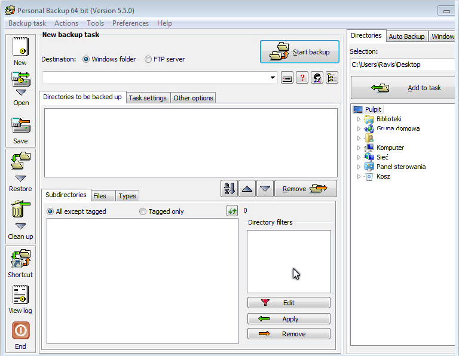Expand the unnamed user folder node
The image size is (459, 356).
click(359, 138)
